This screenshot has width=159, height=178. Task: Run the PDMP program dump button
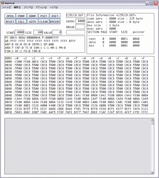pos(21,16)
